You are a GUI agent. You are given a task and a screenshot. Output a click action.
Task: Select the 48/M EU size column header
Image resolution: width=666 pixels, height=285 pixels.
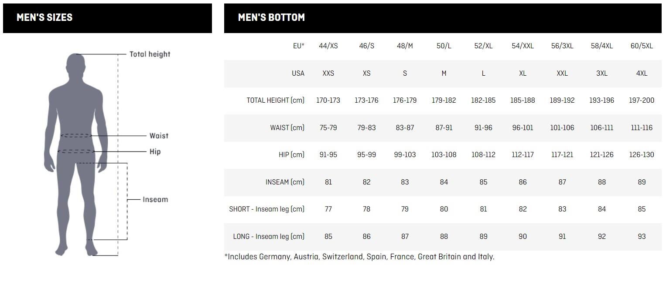[405, 46]
